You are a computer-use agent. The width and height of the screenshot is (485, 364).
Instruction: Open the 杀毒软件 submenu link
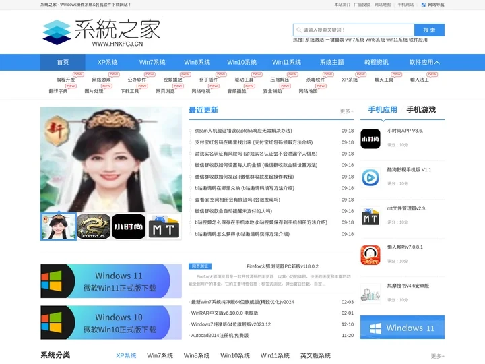[x=315, y=80]
